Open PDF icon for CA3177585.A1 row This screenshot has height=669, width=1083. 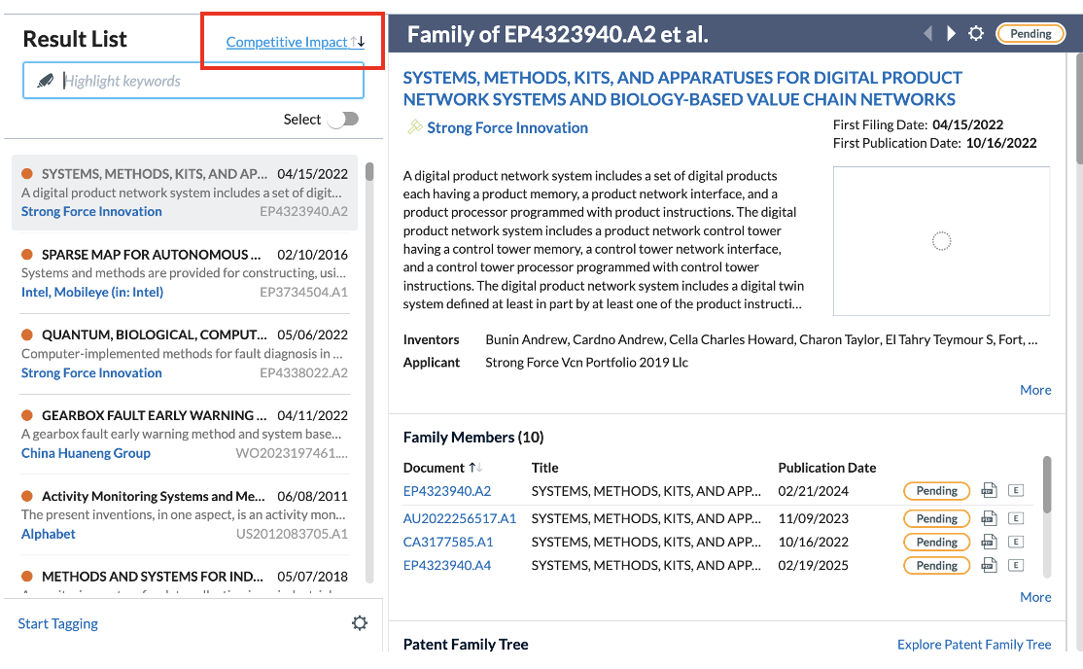coord(989,542)
